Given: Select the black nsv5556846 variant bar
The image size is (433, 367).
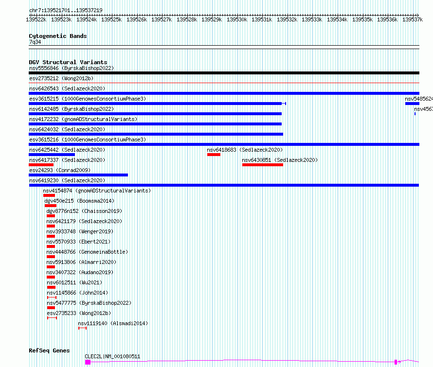Looking at the screenshot, I should [224, 73].
